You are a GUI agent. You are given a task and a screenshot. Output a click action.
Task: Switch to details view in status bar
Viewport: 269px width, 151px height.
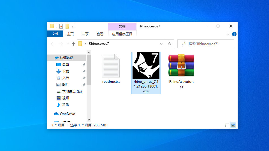tap(227, 125)
